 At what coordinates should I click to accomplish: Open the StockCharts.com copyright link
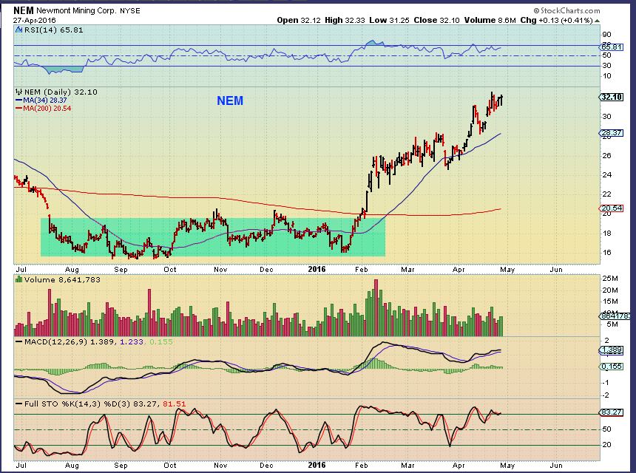(x=566, y=11)
